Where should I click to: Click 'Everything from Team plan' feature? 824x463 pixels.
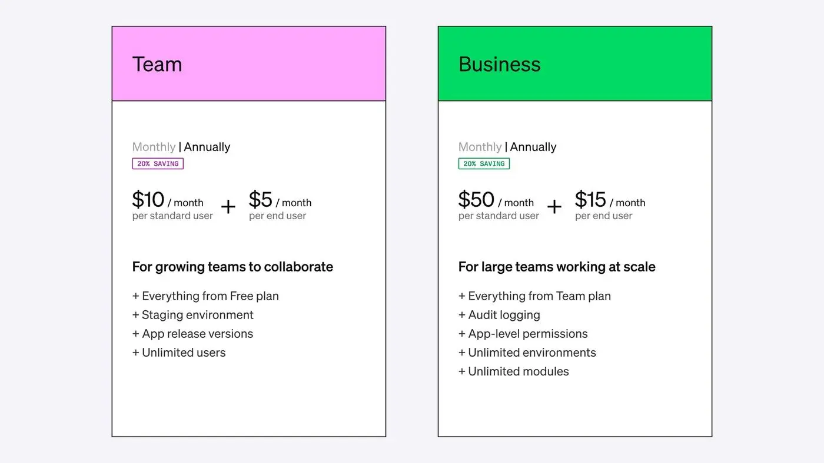click(x=534, y=296)
